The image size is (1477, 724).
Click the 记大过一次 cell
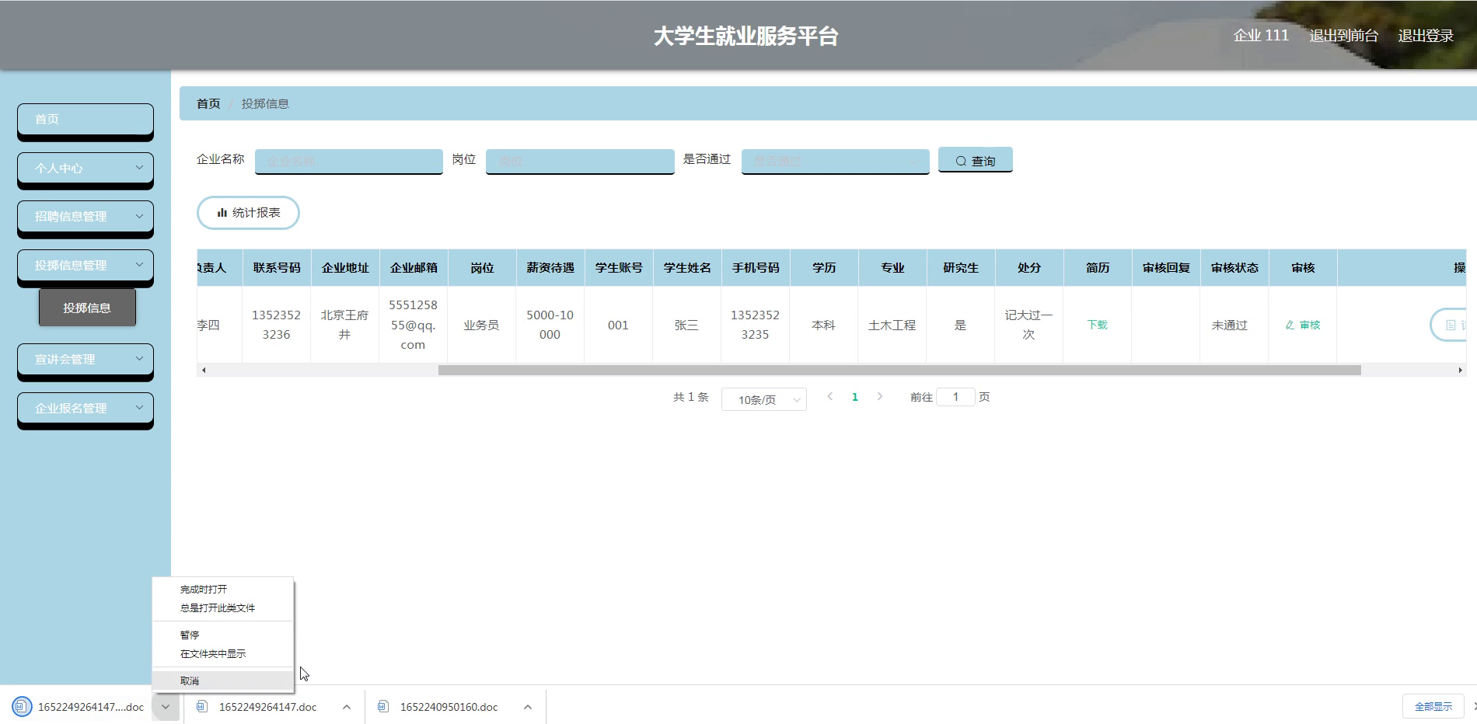[x=1028, y=325]
